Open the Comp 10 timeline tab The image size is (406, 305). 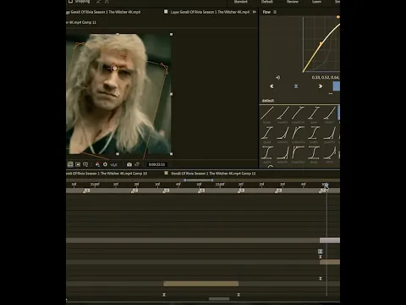tap(107, 174)
